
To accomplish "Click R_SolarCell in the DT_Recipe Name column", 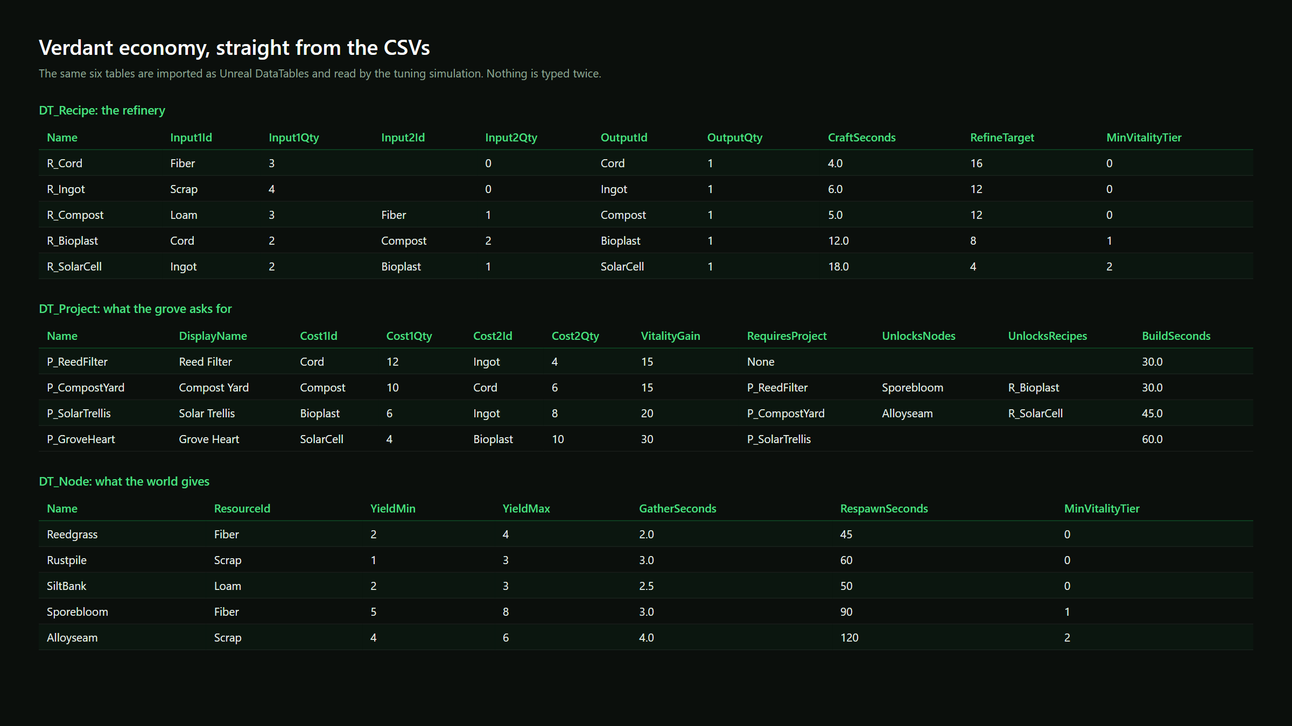I will [x=74, y=267].
